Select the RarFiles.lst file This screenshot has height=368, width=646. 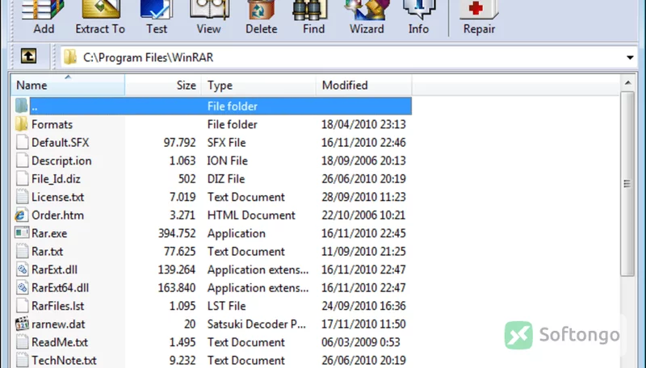(x=212, y=306)
